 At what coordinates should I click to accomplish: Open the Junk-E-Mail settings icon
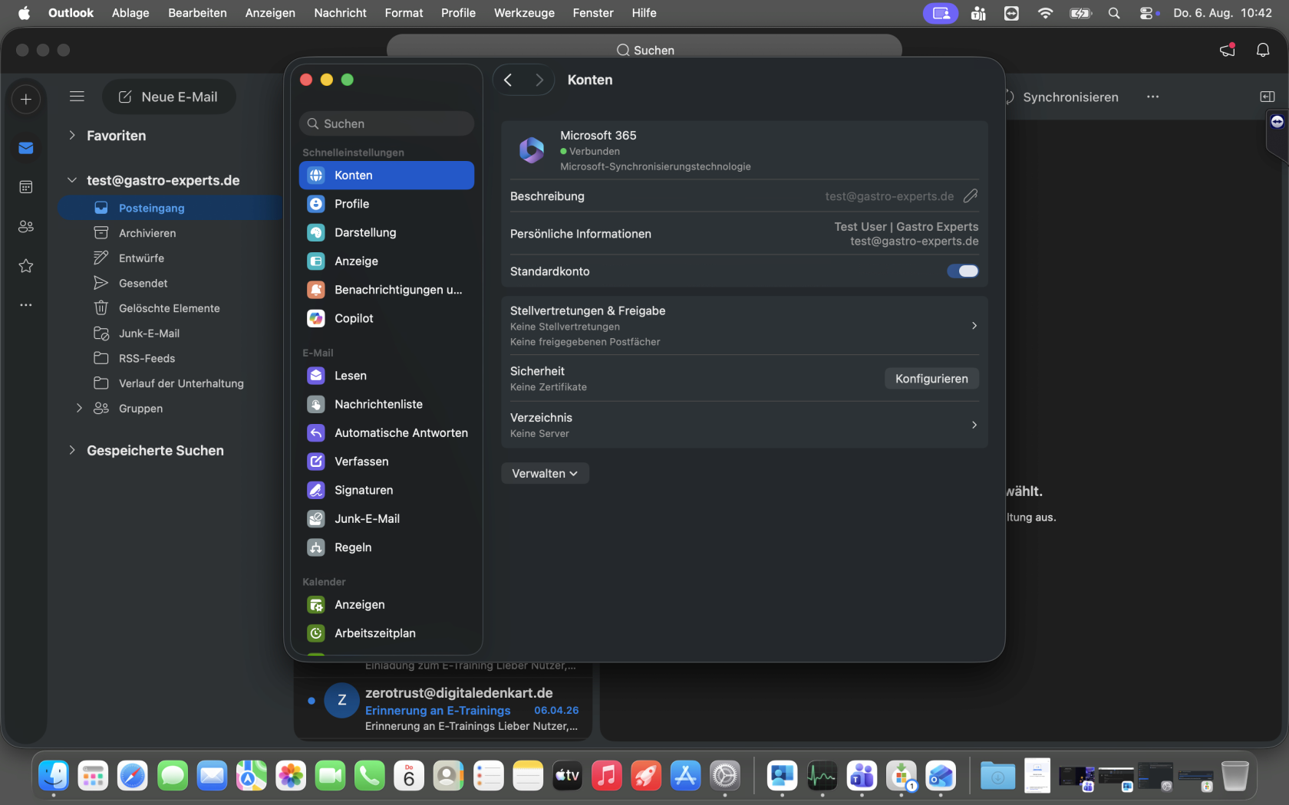(316, 519)
